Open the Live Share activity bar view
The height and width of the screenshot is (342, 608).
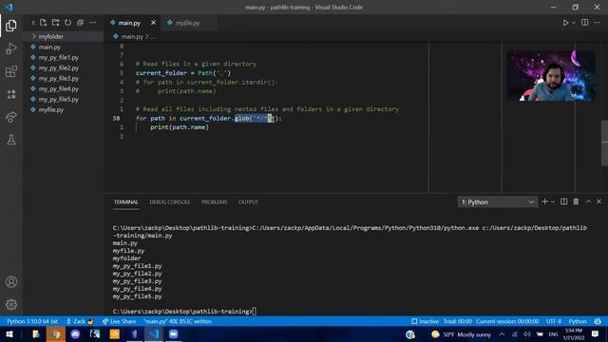coord(11,117)
